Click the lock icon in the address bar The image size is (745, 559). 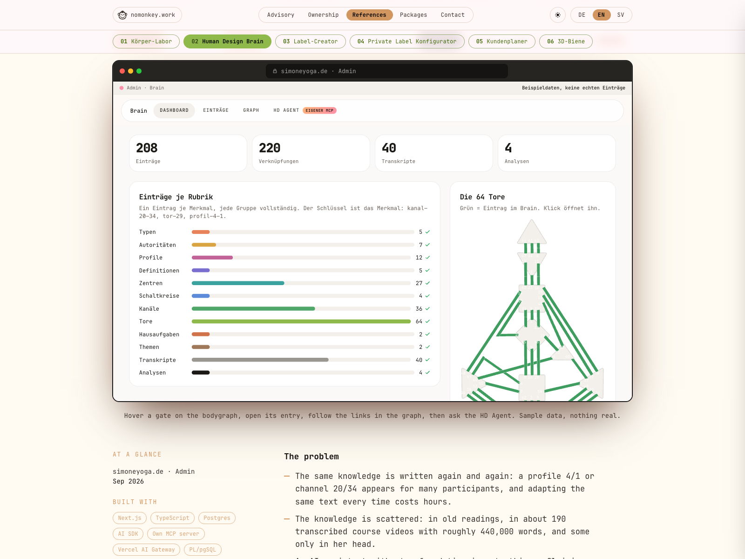click(275, 71)
